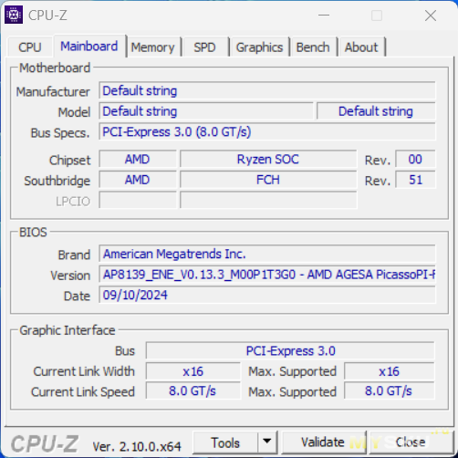Close the window with the X icon
This screenshot has height=458, width=458.
[x=431, y=16]
